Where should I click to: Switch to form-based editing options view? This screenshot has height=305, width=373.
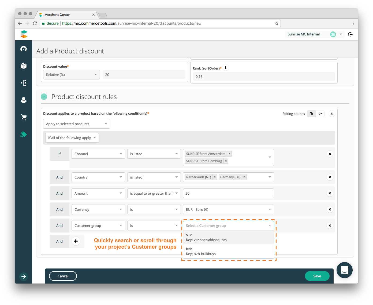click(x=311, y=114)
